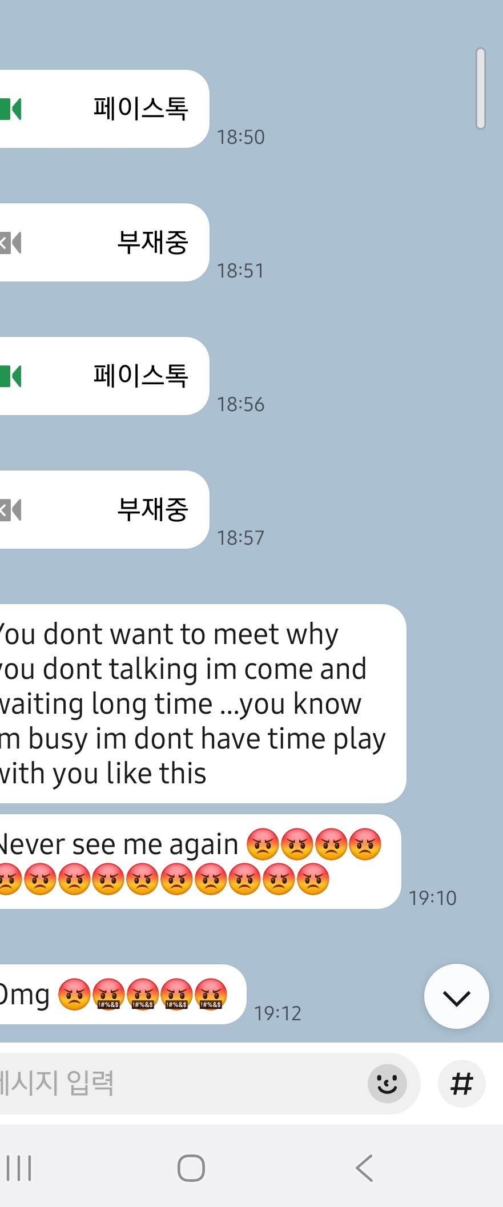Open the 부재중 missed call bubble at 18:51
Screen dimensions: 503x1207
click(x=104, y=243)
